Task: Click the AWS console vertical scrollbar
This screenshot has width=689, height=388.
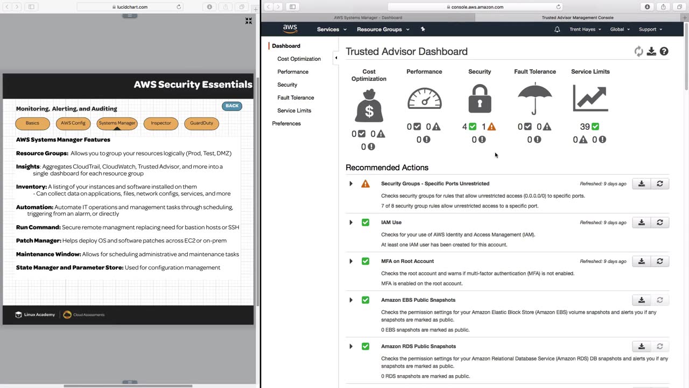Action: 686,57
